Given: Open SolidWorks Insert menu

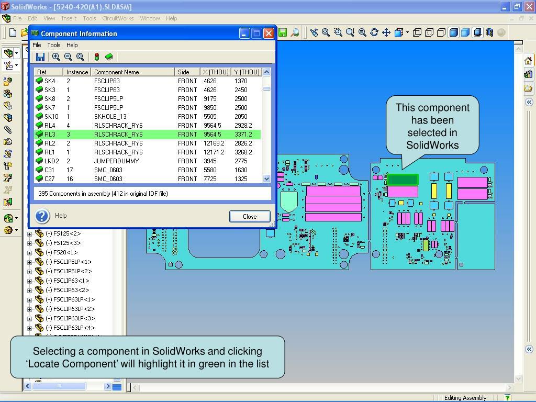Looking at the screenshot, I should [x=69, y=18].
